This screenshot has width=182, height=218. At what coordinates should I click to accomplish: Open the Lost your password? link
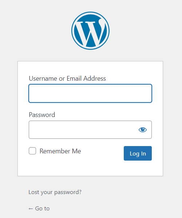coord(55,192)
